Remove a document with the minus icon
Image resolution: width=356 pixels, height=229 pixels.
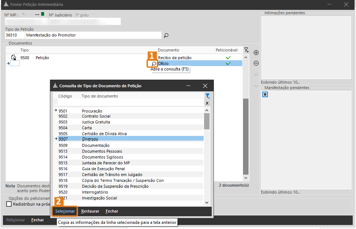point(256,63)
